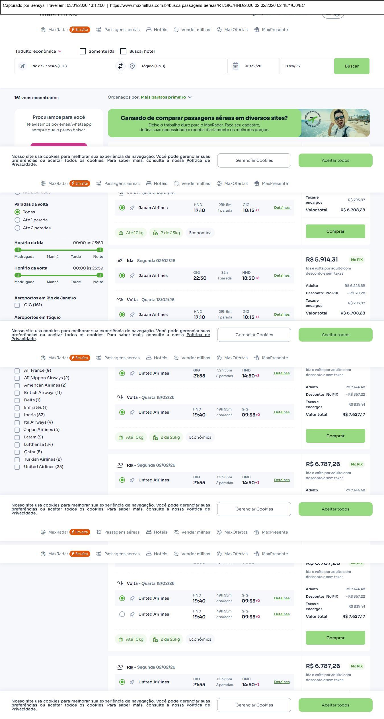The width and height of the screenshot is (384, 719).
Task: Expand the Mais baratos primeiro sort menu
Action: pos(166,97)
